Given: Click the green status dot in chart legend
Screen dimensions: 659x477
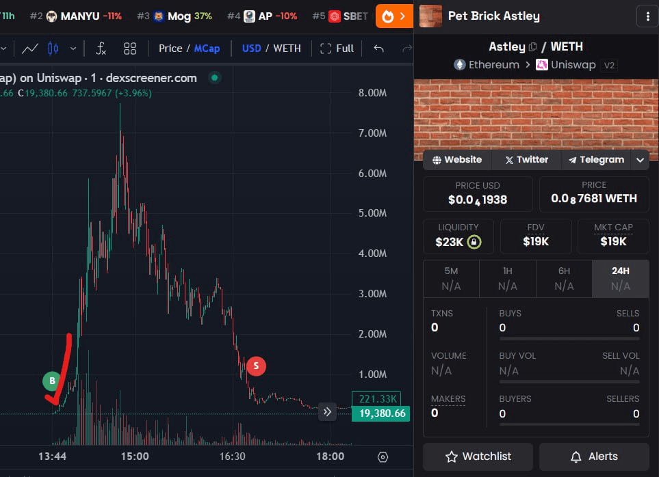Looking at the screenshot, I should coord(215,78).
